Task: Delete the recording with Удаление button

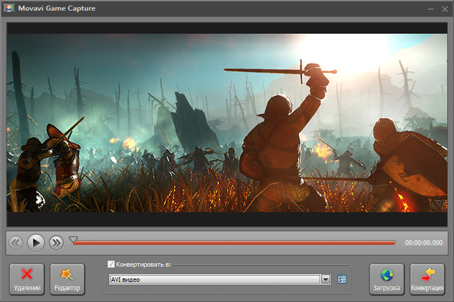Action: point(27,279)
